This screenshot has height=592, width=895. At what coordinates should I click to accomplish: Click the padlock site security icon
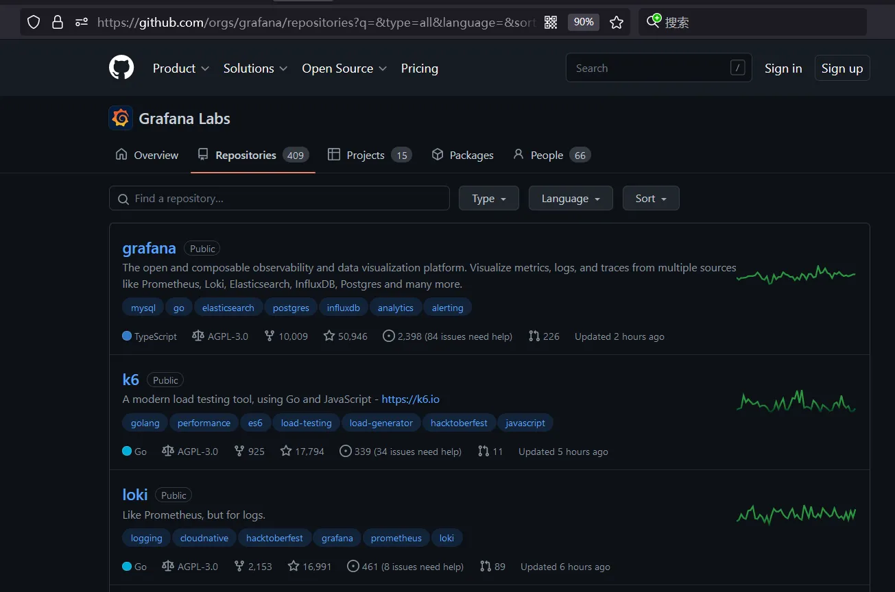(x=58, y=22)
